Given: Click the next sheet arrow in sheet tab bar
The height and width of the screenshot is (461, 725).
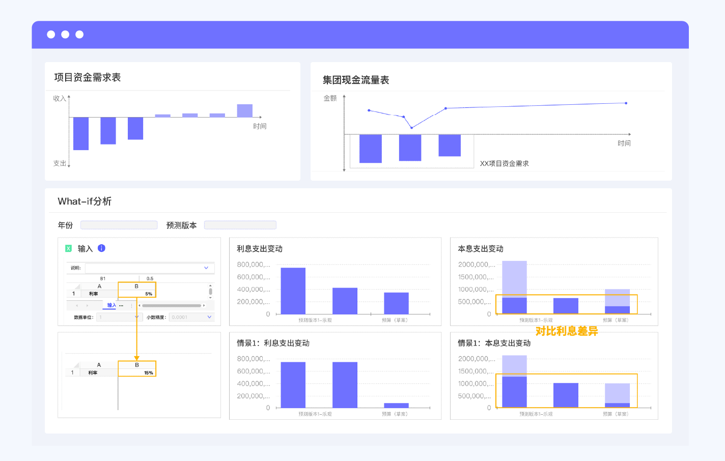Looking at the screenshot, I should (x=87, y=305).
